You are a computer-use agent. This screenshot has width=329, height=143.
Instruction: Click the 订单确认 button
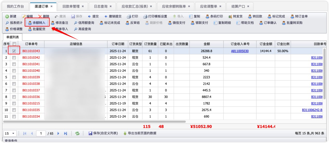click(x=268, y=23)
